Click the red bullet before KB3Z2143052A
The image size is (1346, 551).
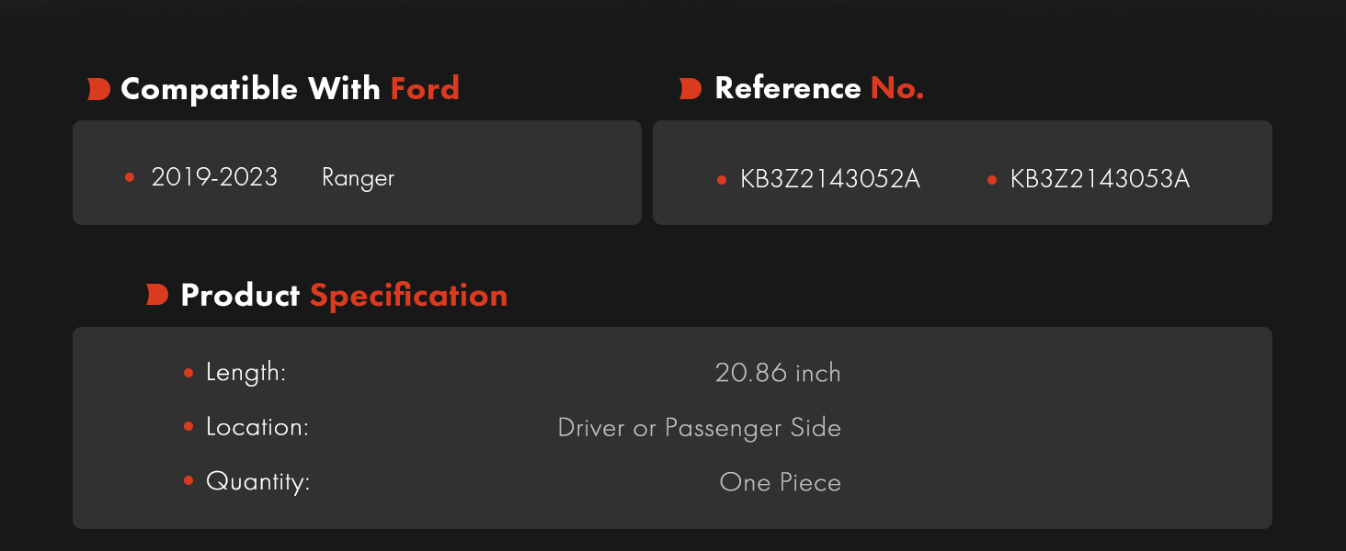point(722,180)
